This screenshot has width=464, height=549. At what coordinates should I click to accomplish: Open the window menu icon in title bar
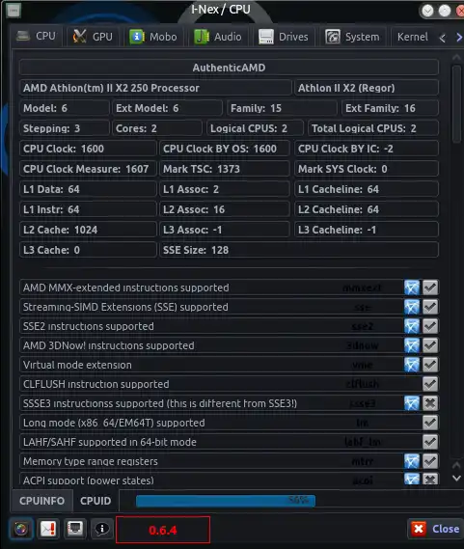(x=14, y=11)
